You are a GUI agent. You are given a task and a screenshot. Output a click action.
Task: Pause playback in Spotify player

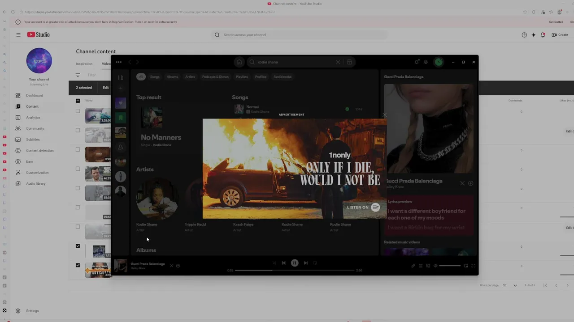(295, 263)
